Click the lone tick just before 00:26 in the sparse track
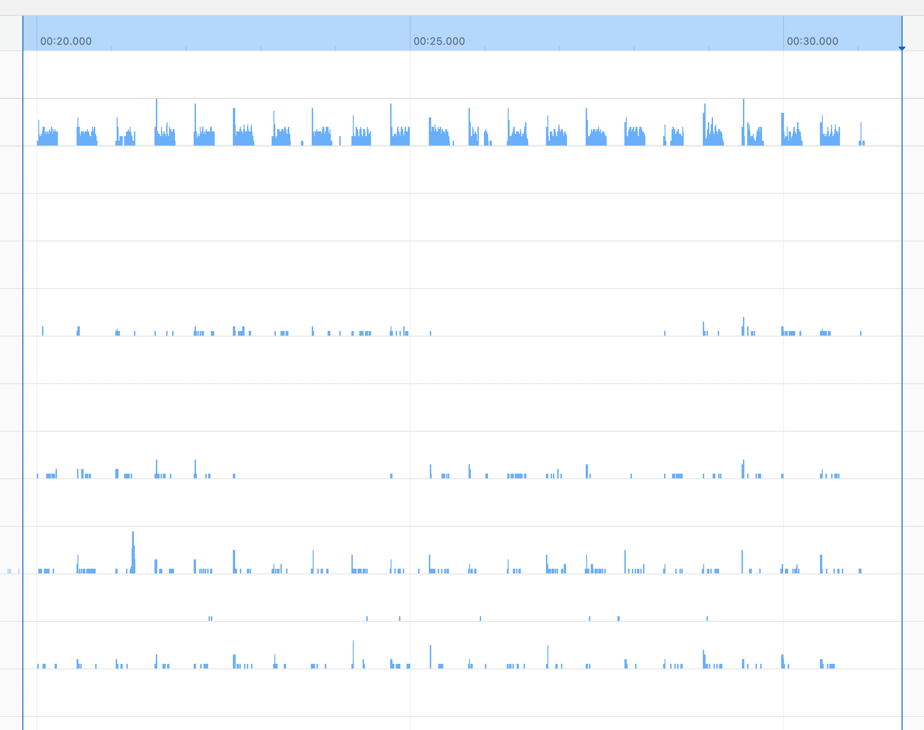Screen dimensions: 924x730 click(x=480, y=619)
